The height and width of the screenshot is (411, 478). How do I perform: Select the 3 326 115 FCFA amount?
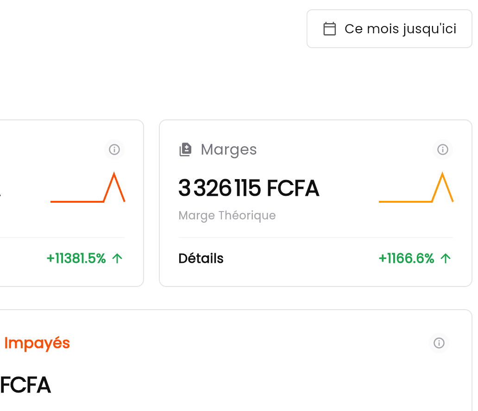[x=249, y=188]
